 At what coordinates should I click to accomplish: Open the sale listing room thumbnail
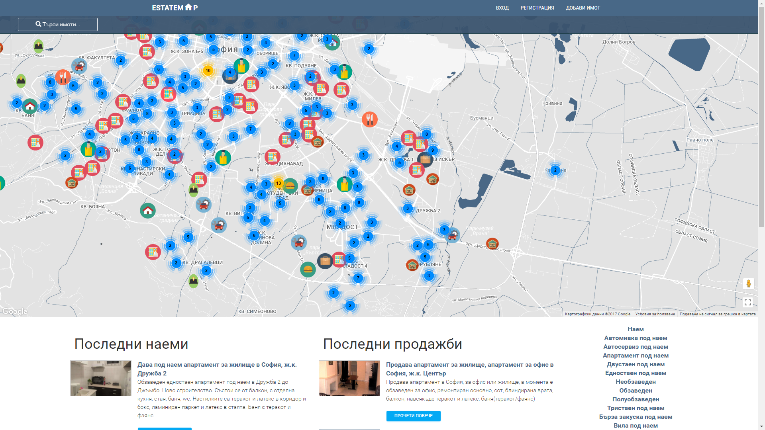point(349,378)
